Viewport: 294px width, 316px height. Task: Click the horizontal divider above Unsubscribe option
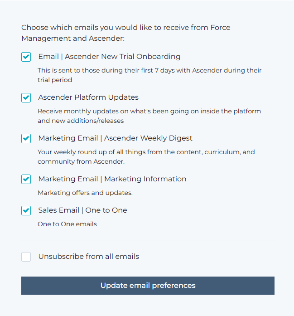tap(148, 240)
